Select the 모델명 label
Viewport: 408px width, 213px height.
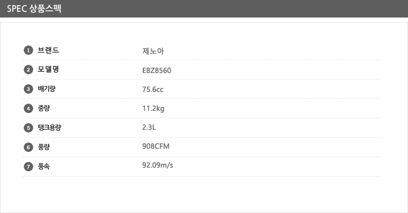pos(48,70)
